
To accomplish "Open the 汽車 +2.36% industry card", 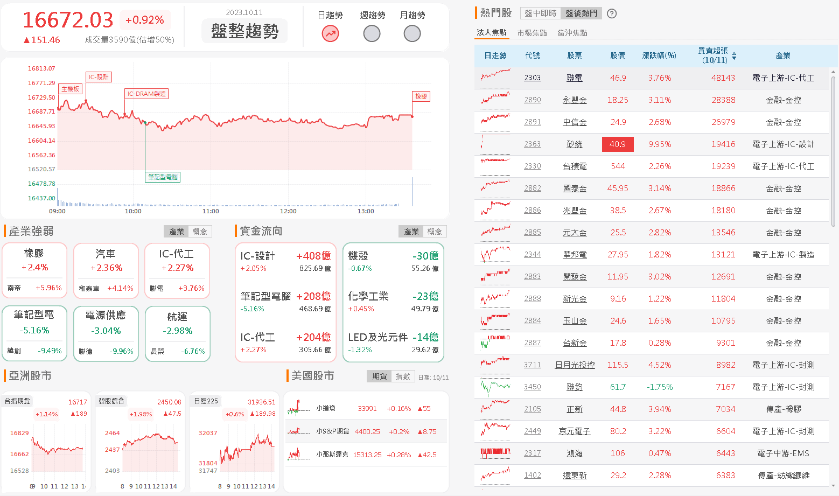I will tap(106, 271).
